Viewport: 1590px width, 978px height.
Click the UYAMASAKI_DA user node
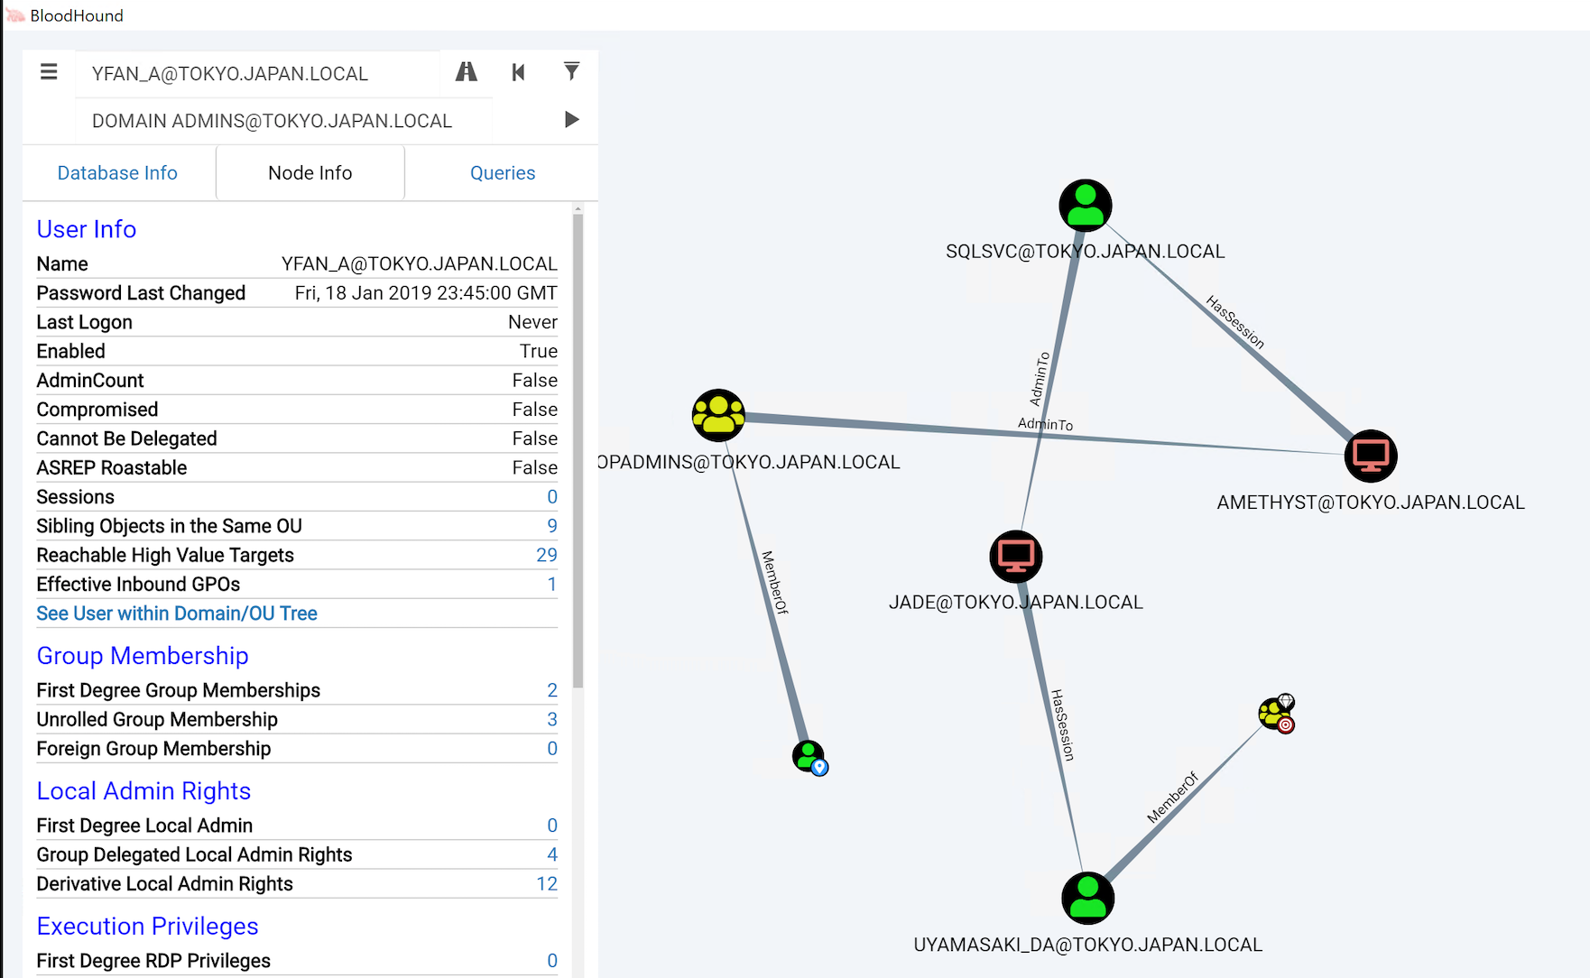tap(1087, 899)
